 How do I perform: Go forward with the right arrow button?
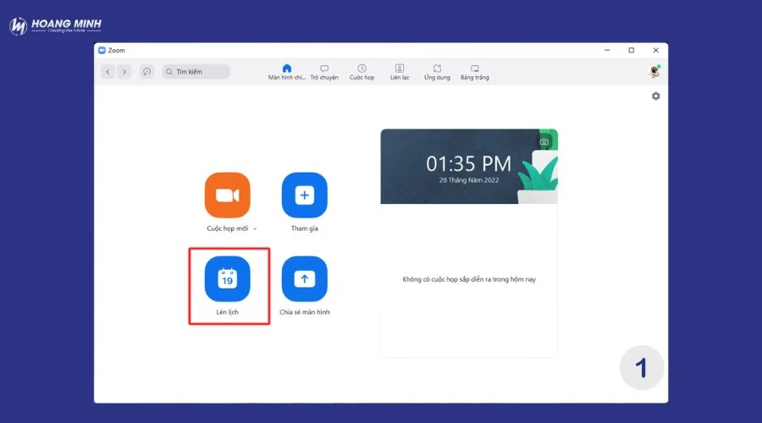(124, 71)
